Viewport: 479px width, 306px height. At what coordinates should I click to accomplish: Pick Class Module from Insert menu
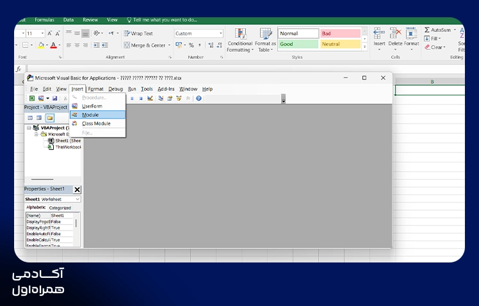tap(97, 124)
